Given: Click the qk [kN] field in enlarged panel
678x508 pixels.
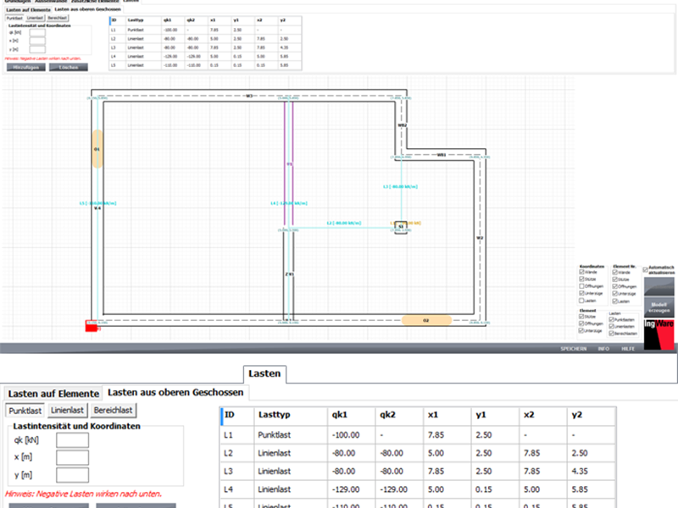Looking at the screenshot, I should tap(72, 439).
